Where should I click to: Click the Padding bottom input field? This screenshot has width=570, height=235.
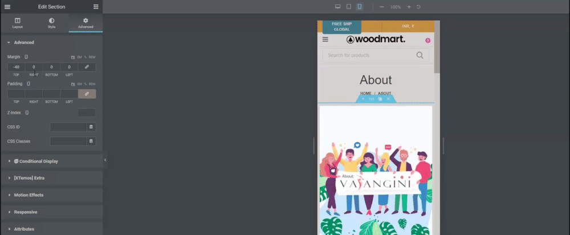tap(52, 94)
